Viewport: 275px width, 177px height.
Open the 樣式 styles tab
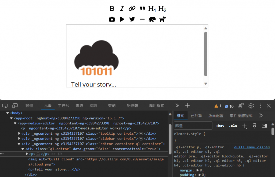pyautogui.click(x=181, y=116)
